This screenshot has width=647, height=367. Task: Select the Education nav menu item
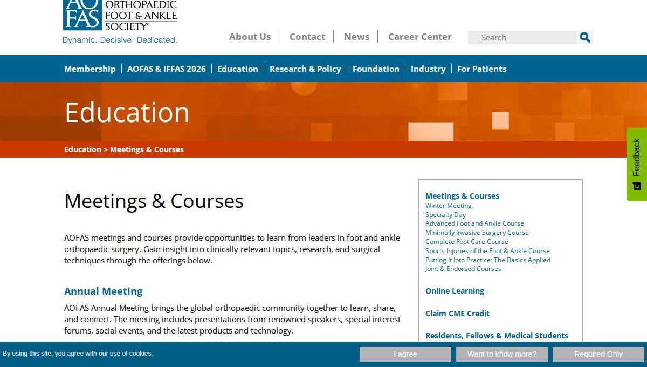coord(237,69)
